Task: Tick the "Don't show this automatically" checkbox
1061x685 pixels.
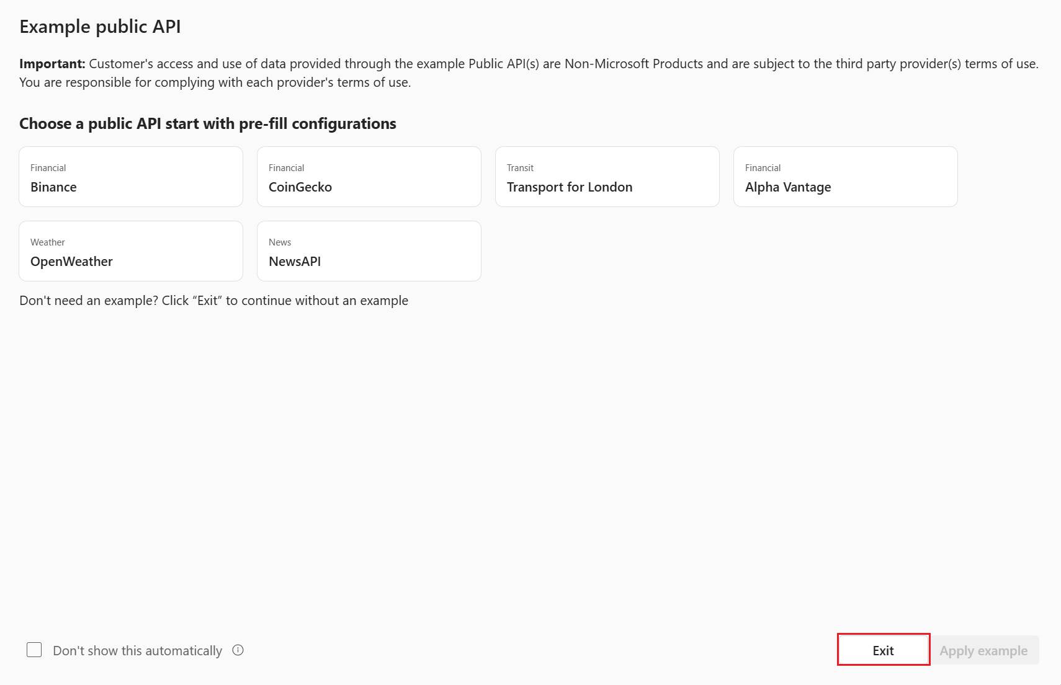Action: [x=34, y=650]
